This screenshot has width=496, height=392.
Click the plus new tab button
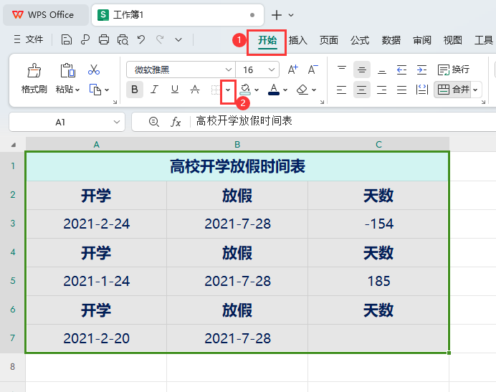click(277, 15)
